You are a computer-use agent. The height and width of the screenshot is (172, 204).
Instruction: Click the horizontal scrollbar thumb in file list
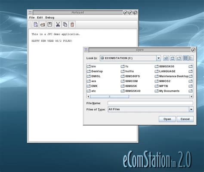109,97
